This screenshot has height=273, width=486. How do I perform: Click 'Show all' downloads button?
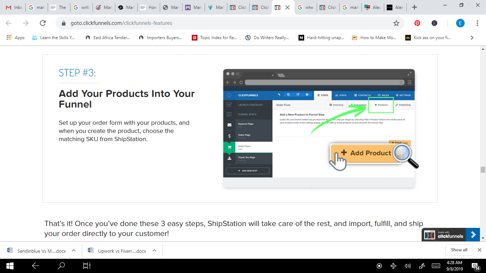click(459, 250)
